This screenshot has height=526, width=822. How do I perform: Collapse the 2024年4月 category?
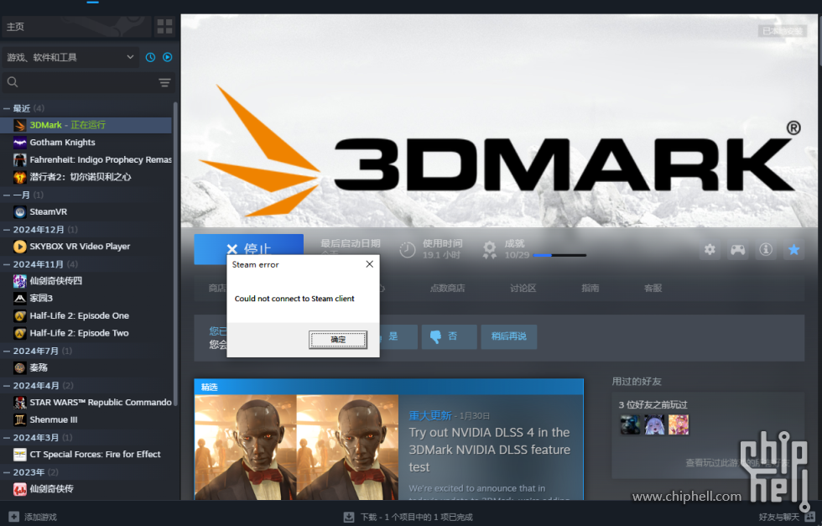7,385
